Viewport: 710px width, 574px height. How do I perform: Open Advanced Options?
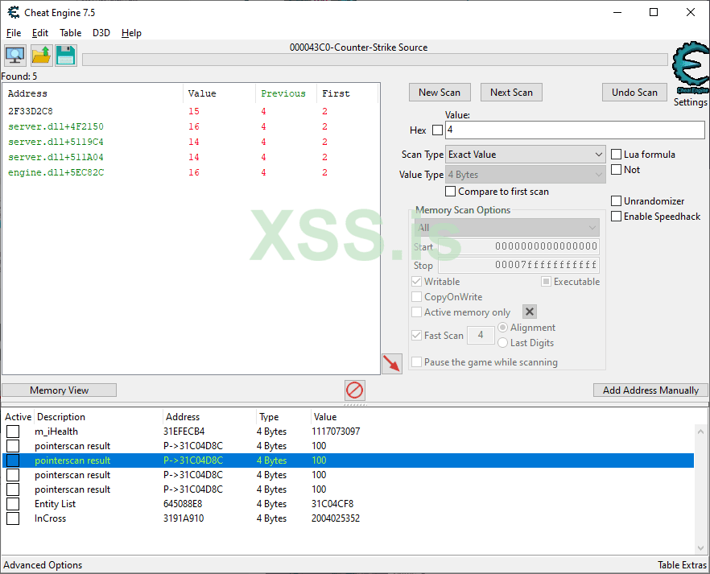point(43,565)
